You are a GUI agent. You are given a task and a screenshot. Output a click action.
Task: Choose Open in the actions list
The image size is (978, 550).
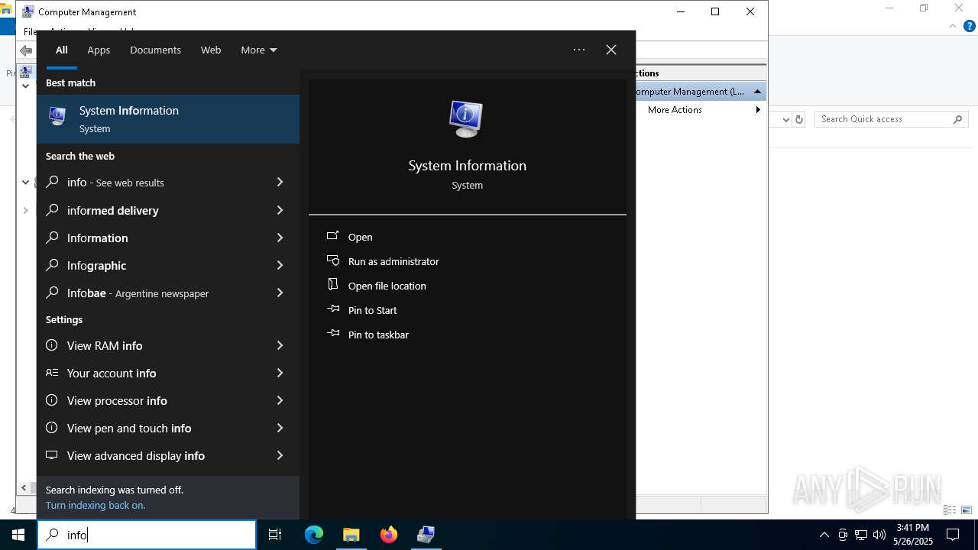tap(361, 237)
